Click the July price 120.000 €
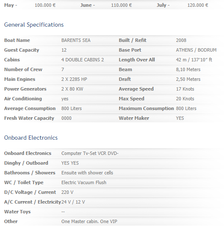 [198, 5]
